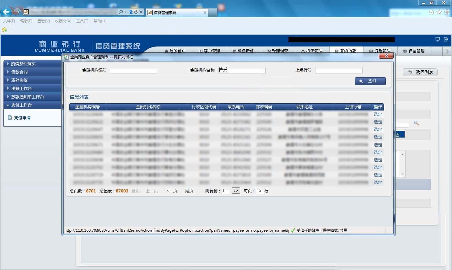Switch to the 签约放款 navigation tab

(x=346, y=51)
